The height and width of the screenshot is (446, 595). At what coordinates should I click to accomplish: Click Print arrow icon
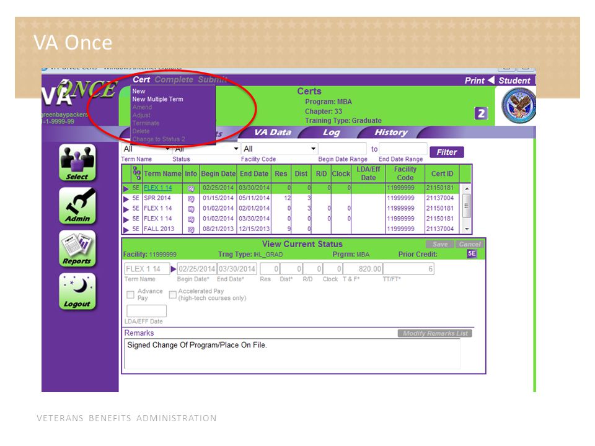[491, 80]
